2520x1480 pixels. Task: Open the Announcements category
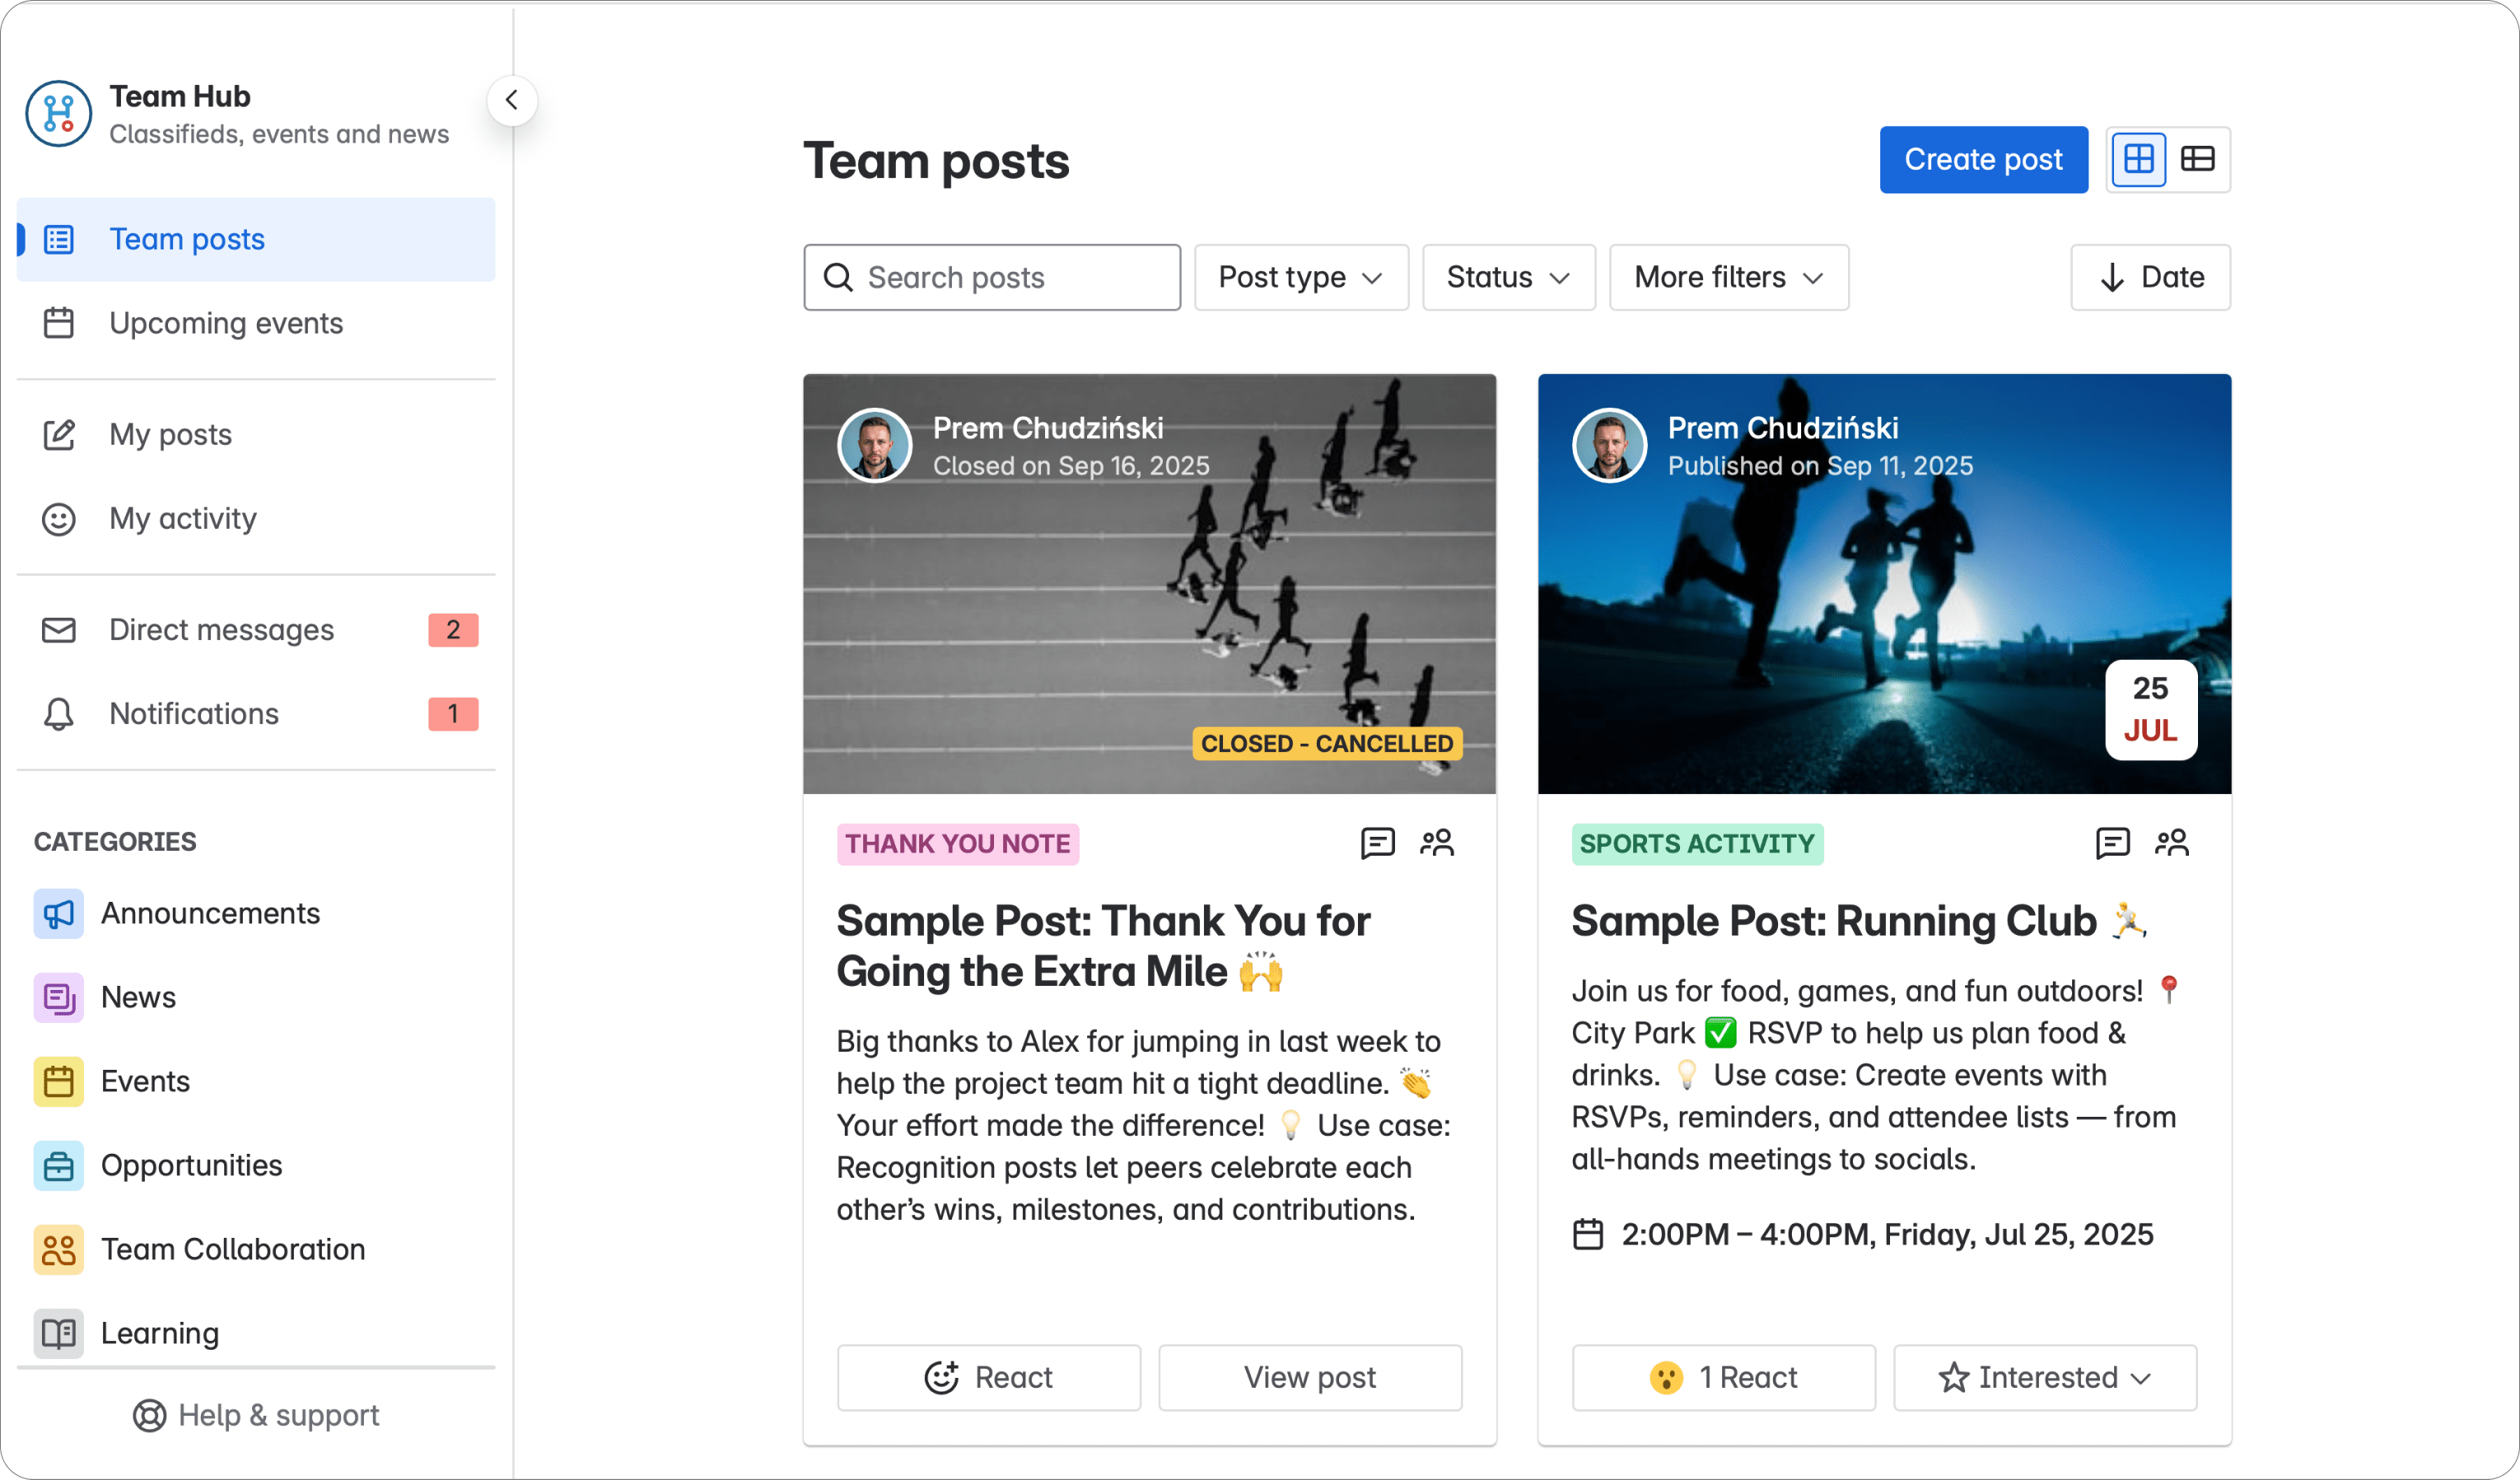[x=210, y=913]
